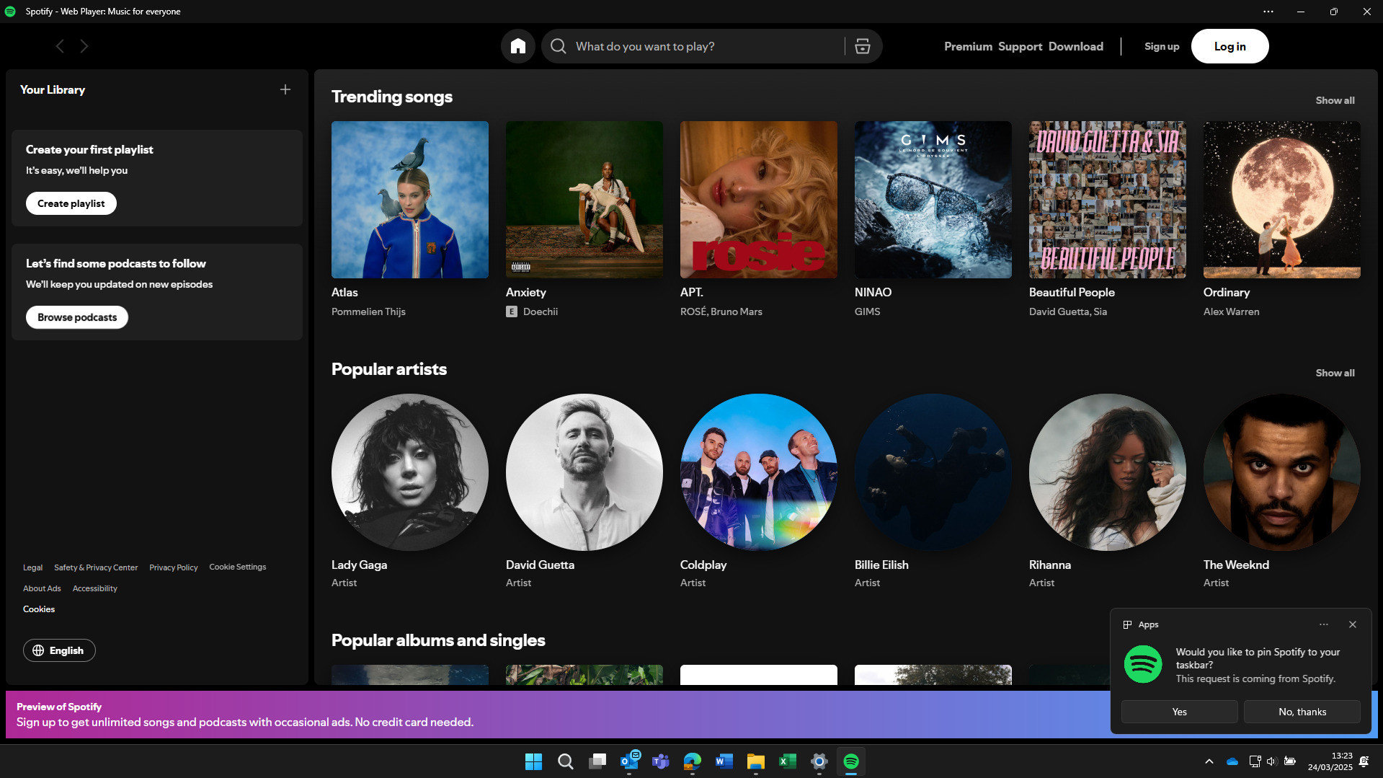Click Yes to pin Spotify
1383x778 pixels.
[x=1179, y=712]
